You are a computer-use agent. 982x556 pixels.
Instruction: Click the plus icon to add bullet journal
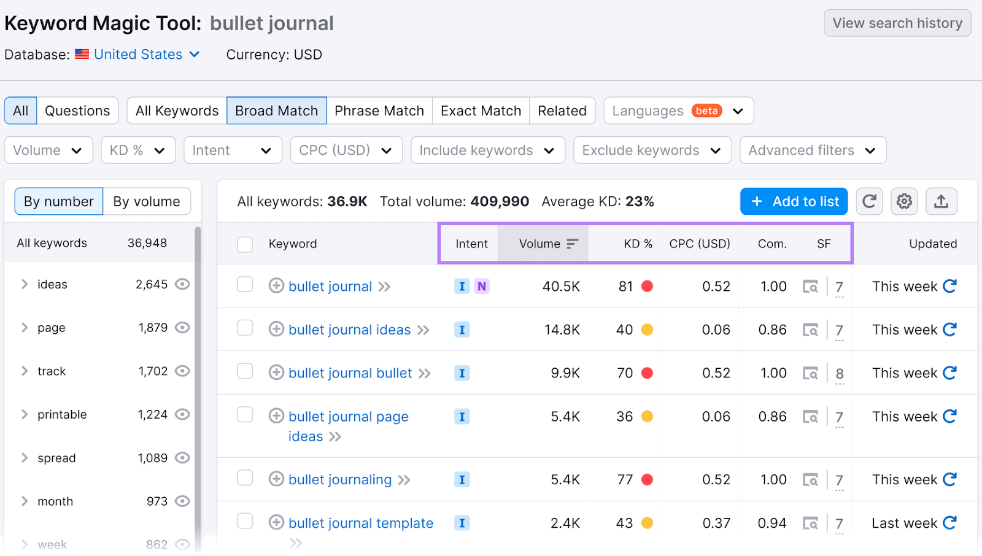276,286
